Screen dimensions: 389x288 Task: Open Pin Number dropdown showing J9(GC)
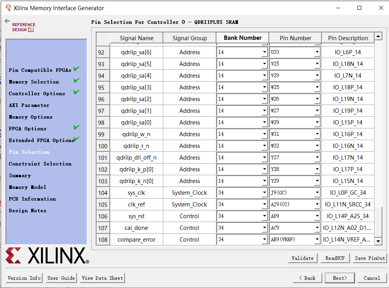point(317,192)
